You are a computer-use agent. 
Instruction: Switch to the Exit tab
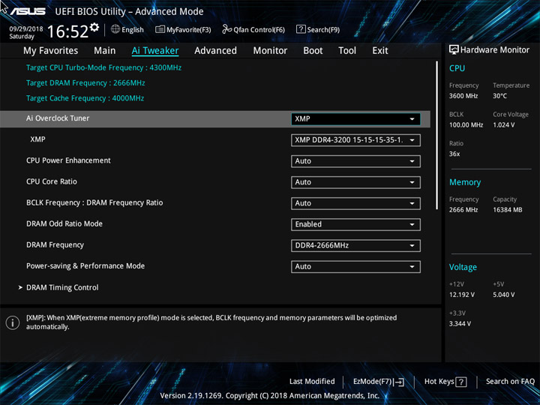tap(380, 51)
